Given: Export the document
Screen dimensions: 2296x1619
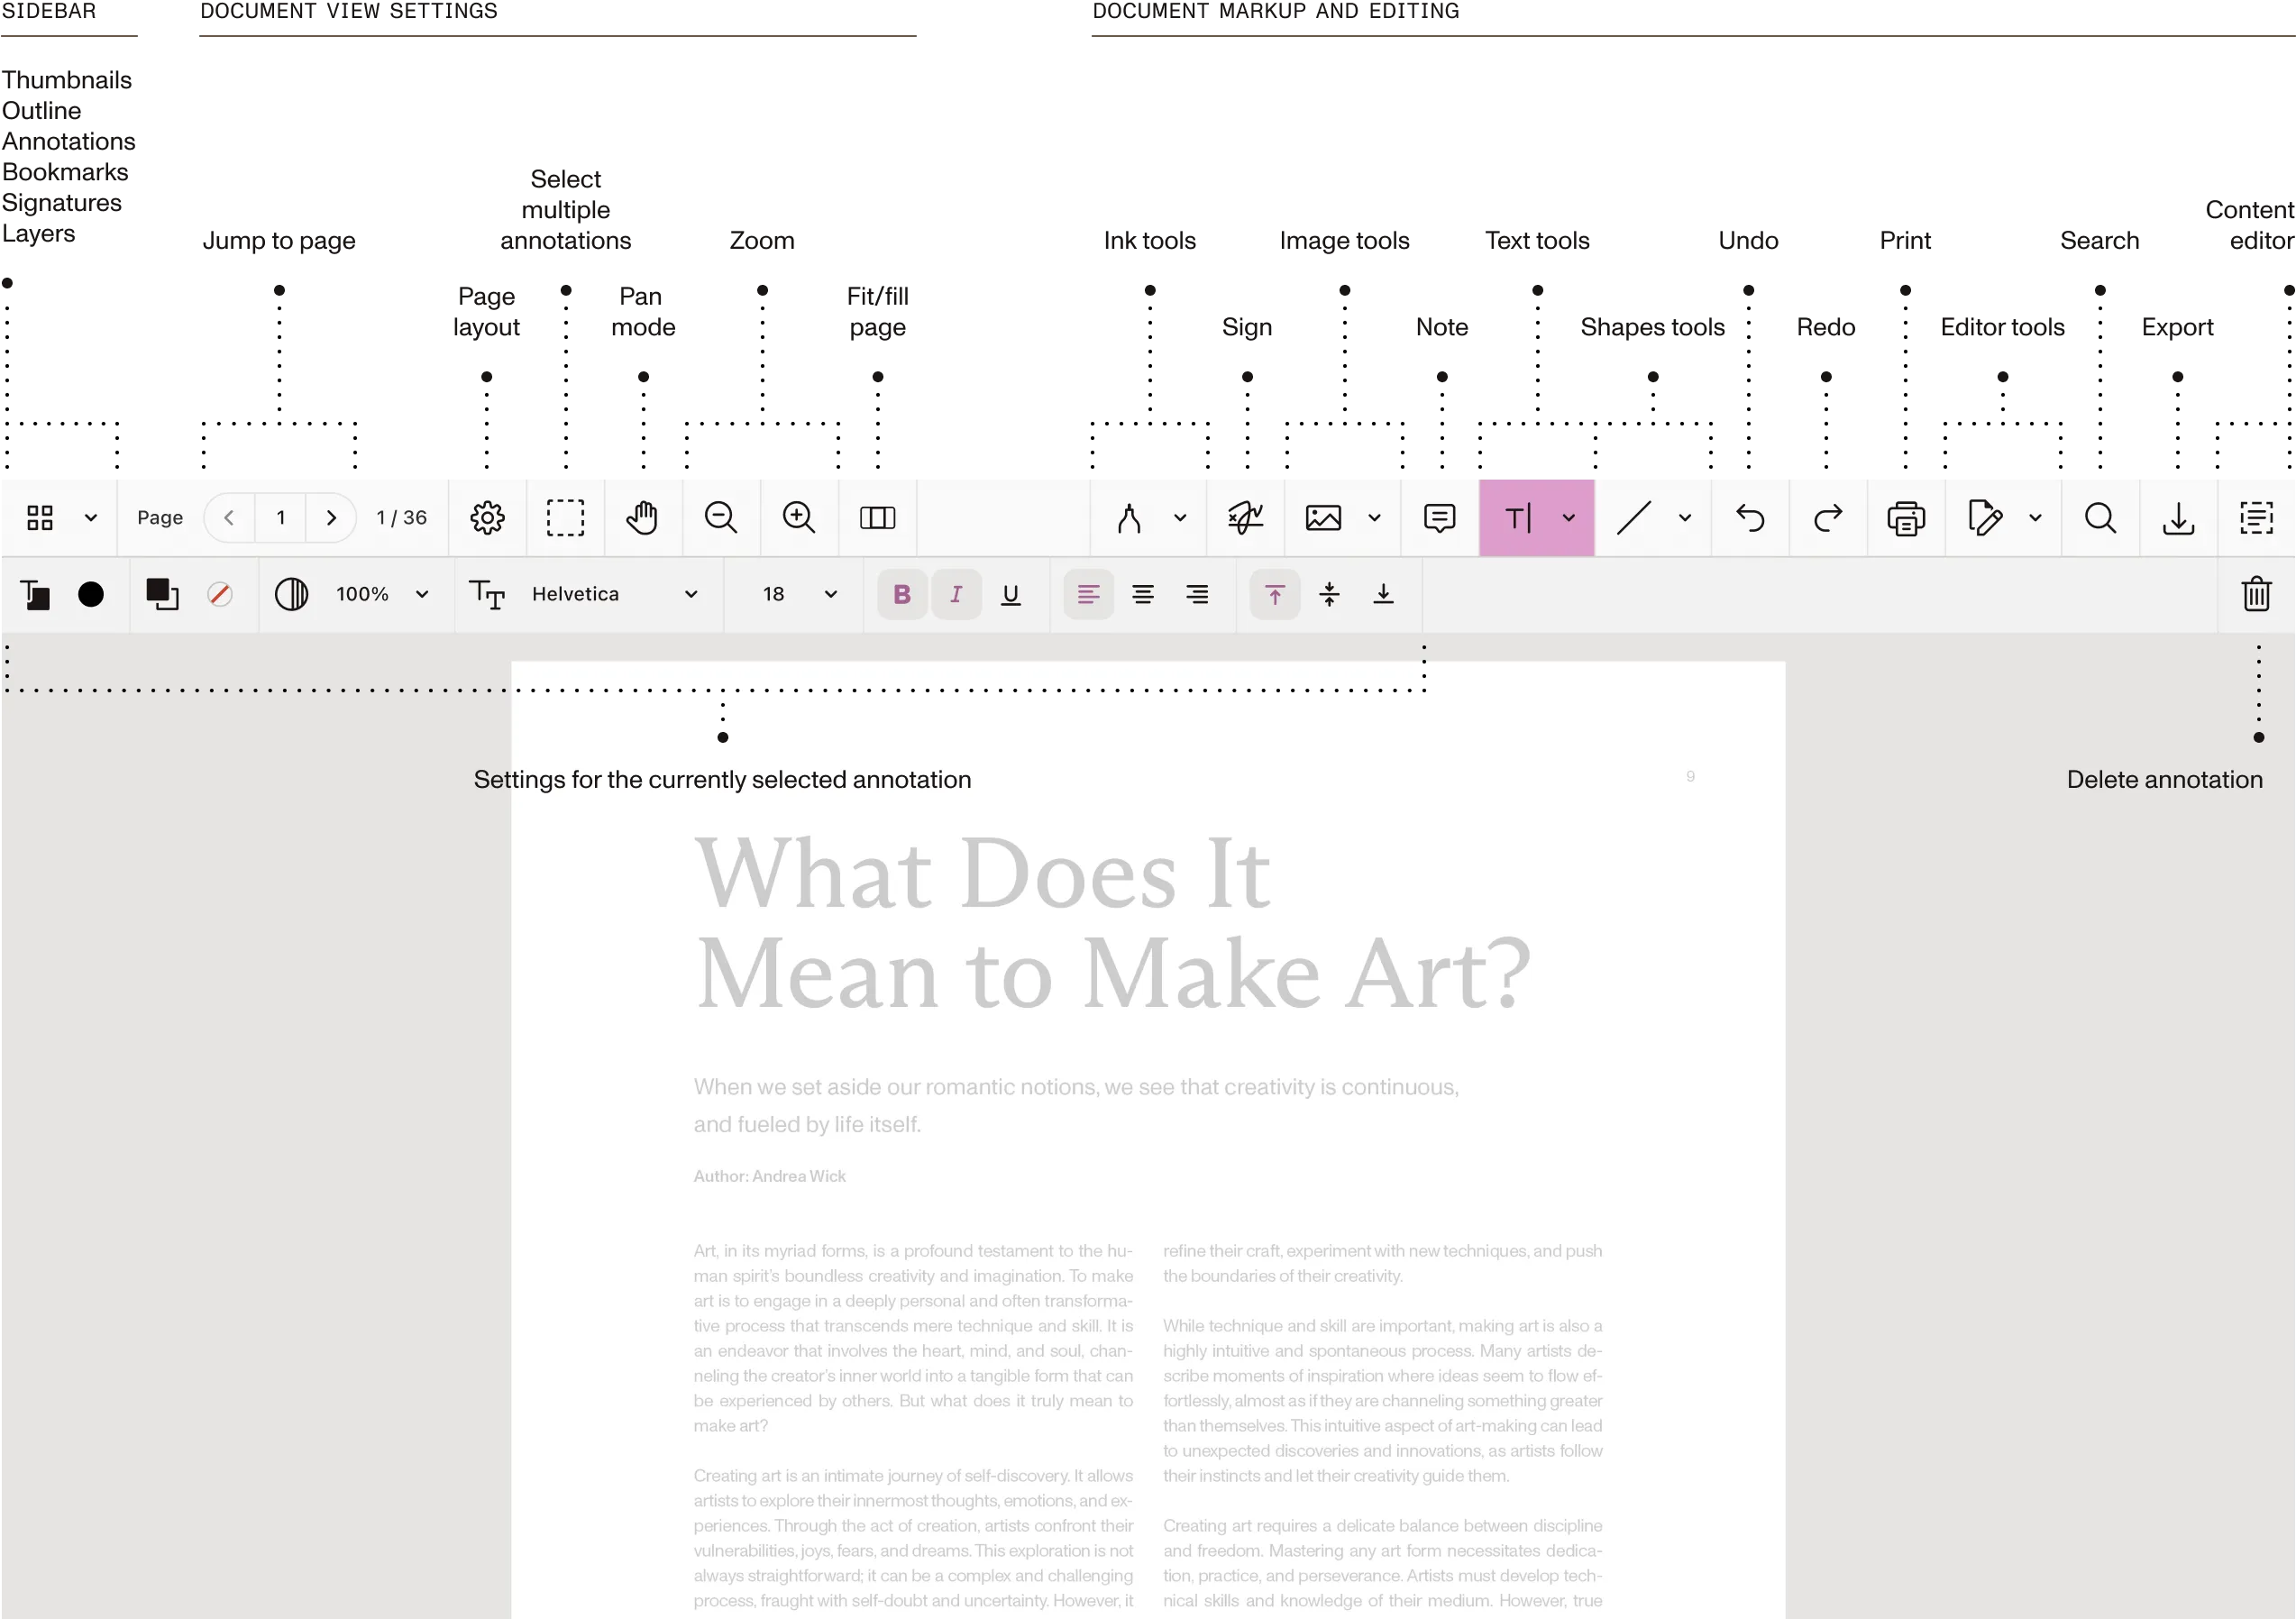Looking at the screenshot, I should (x=2178, y=518).
